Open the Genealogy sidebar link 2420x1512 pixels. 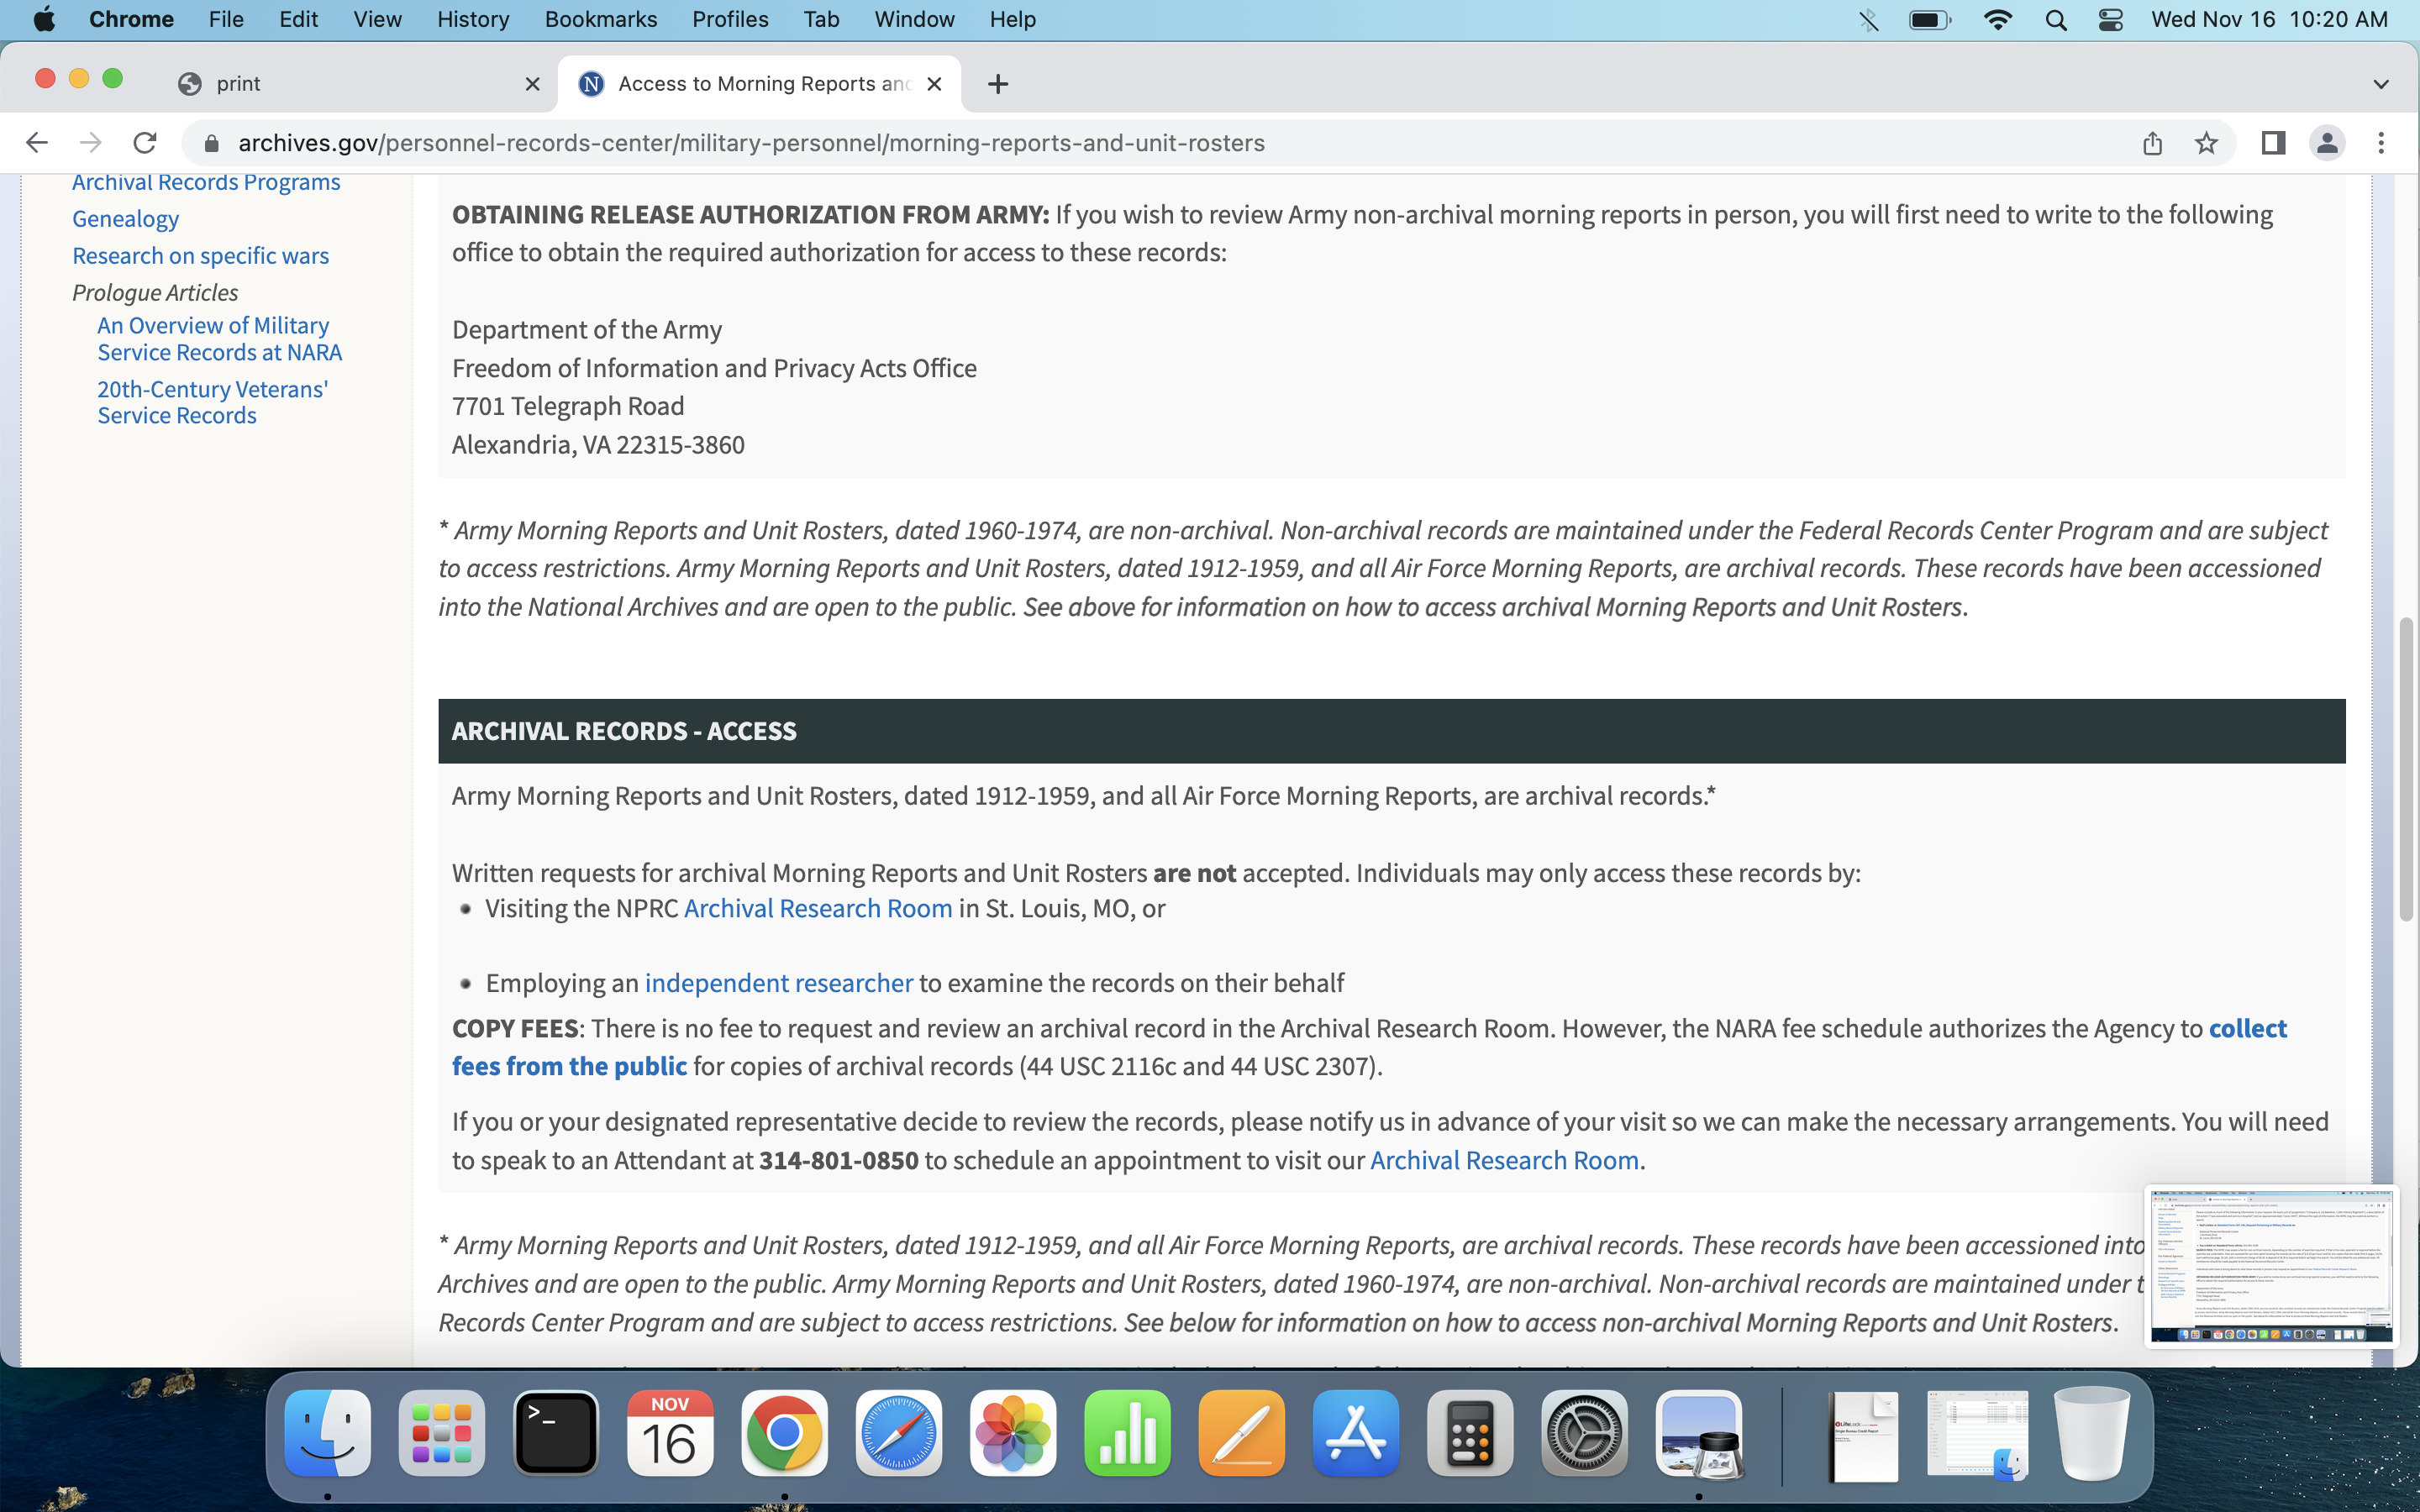pos(125,219)
